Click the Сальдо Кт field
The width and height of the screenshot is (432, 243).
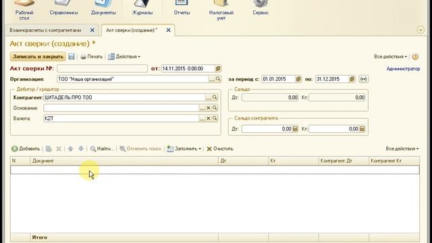pos(337,97)
